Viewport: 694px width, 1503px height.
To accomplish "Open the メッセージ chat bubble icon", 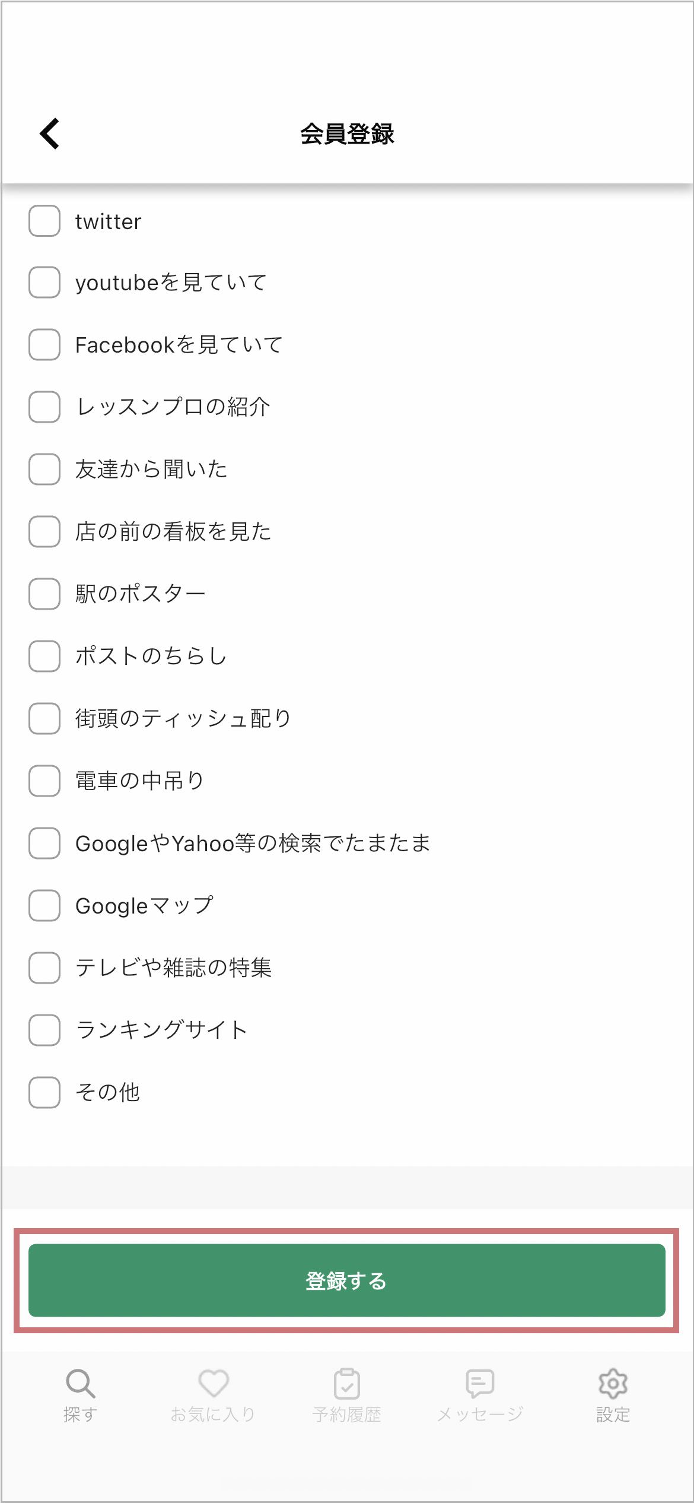I will (480, 1384).
